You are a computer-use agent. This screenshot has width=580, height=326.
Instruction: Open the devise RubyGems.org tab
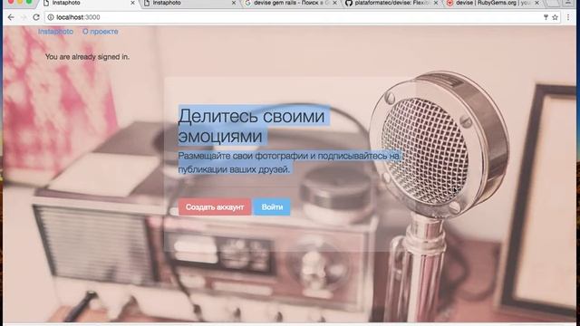492,3
